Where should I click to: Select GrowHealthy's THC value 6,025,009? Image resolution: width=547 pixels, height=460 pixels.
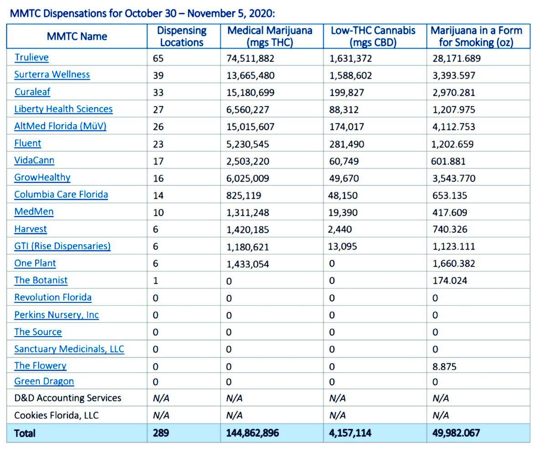(x=248, y=178)
